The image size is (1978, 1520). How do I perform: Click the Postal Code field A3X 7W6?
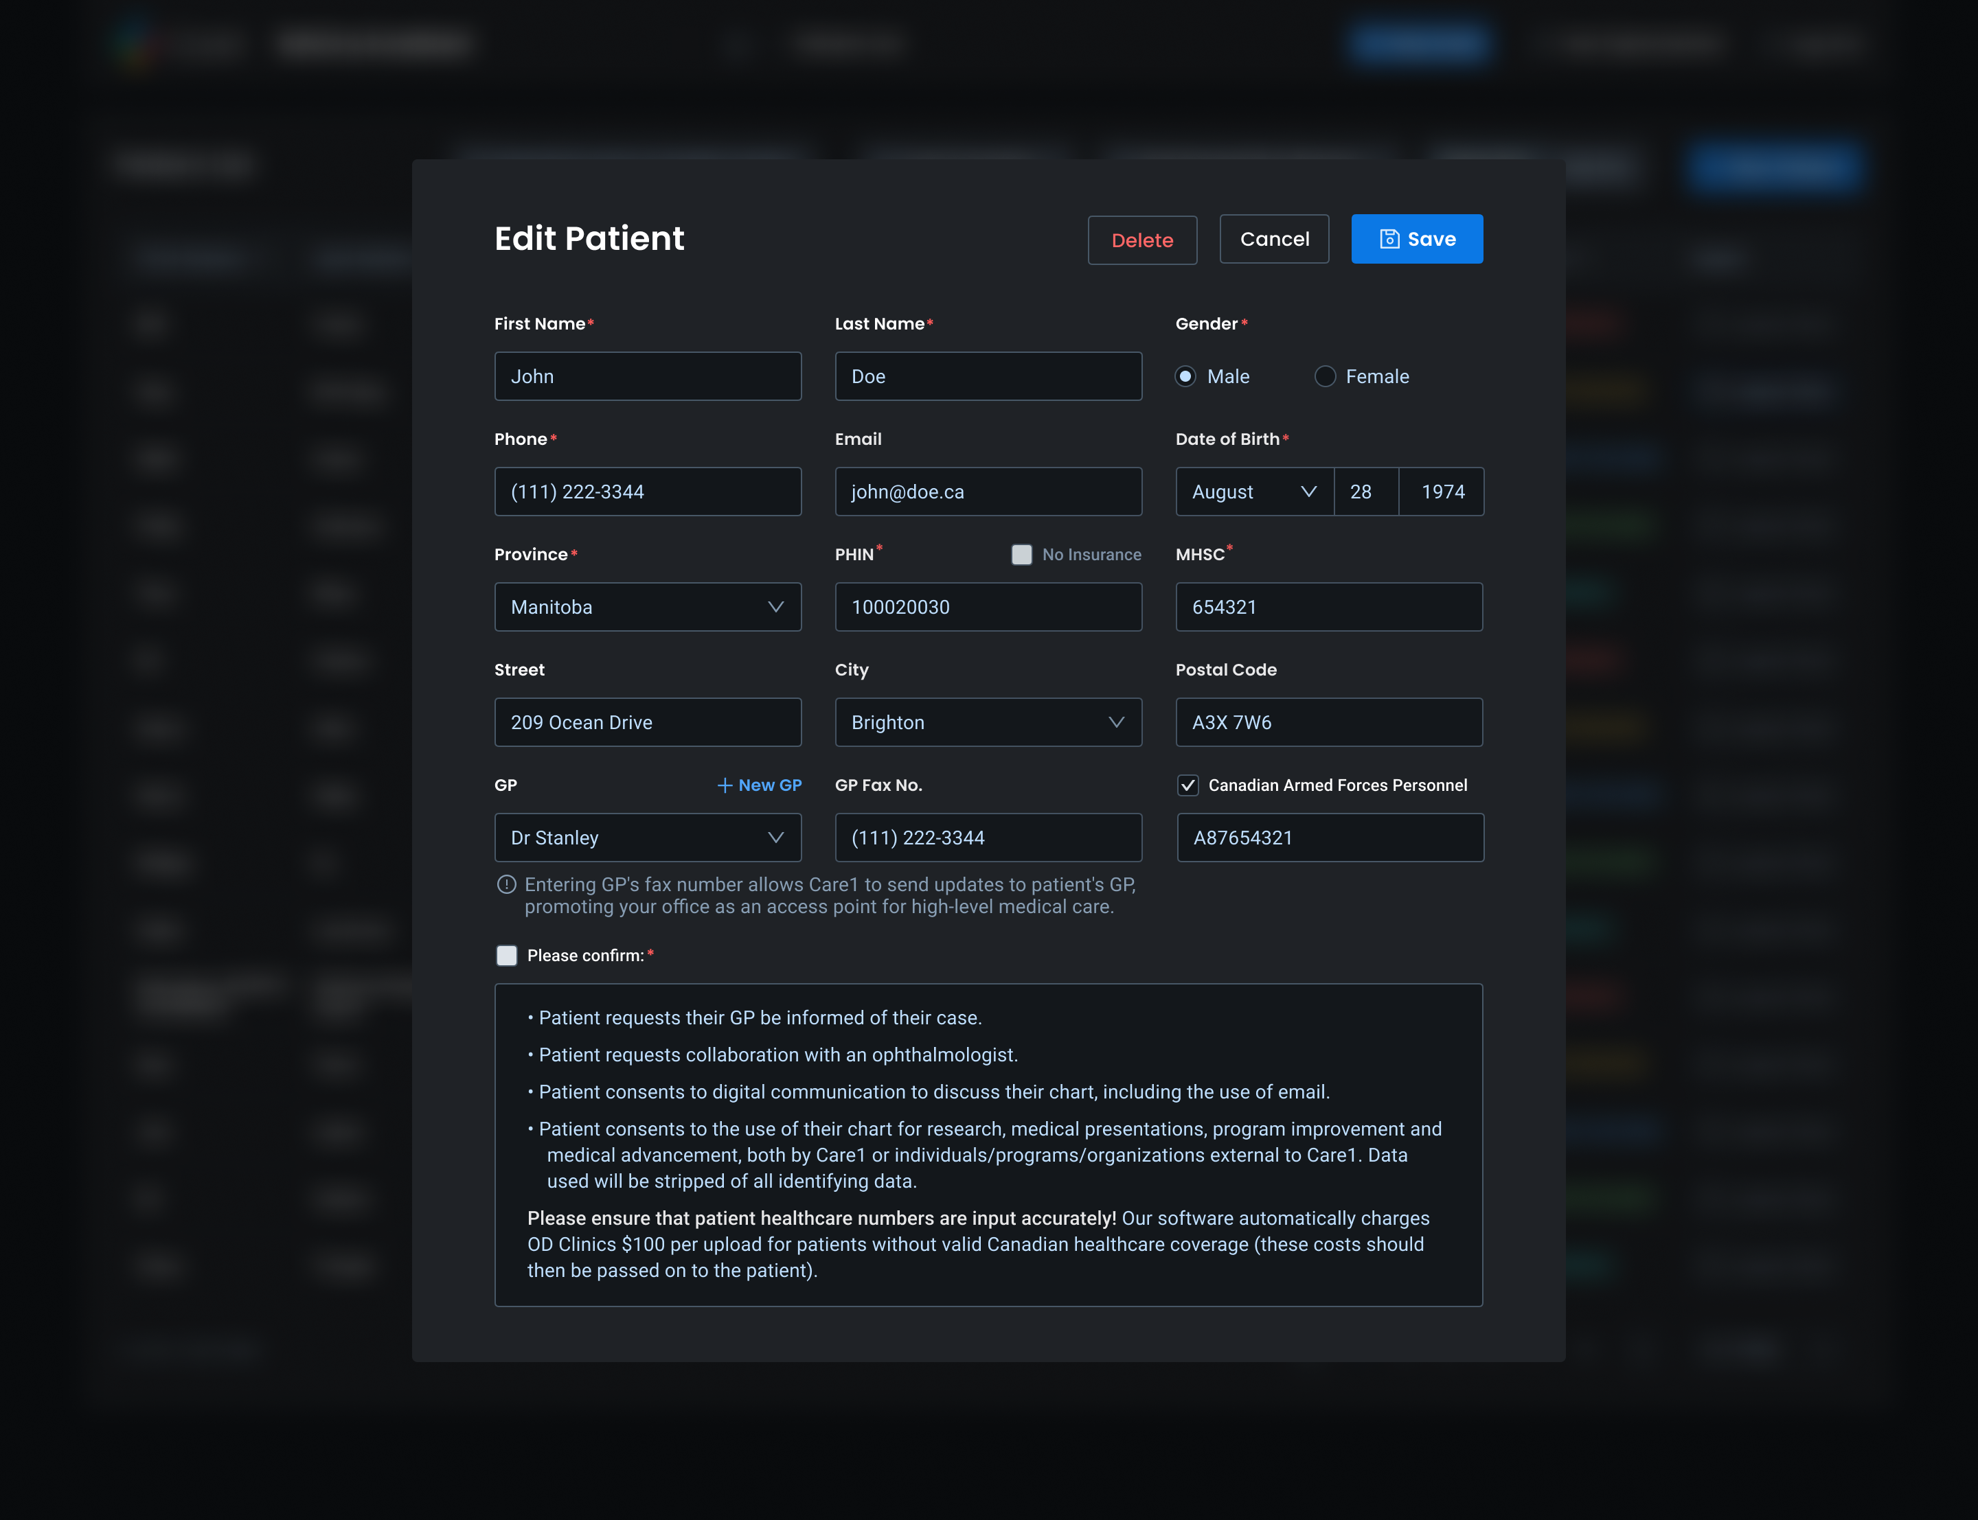pos(1328,722)
